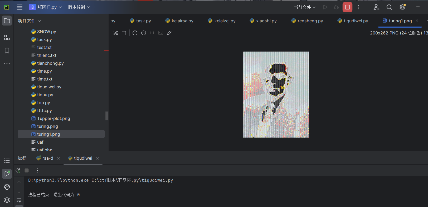Open the TODO list tool window icon
428x207 pixels.
(x=7, y=160)
